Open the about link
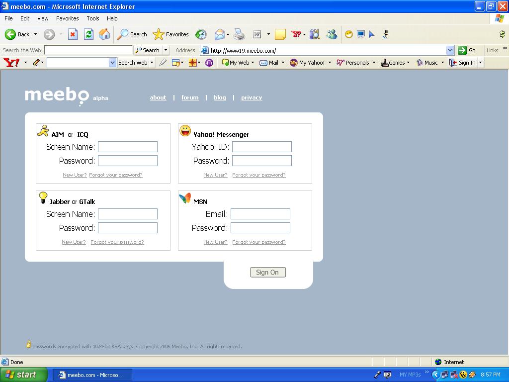This screenshot has height=382, width=509. (x=158, y=97)
